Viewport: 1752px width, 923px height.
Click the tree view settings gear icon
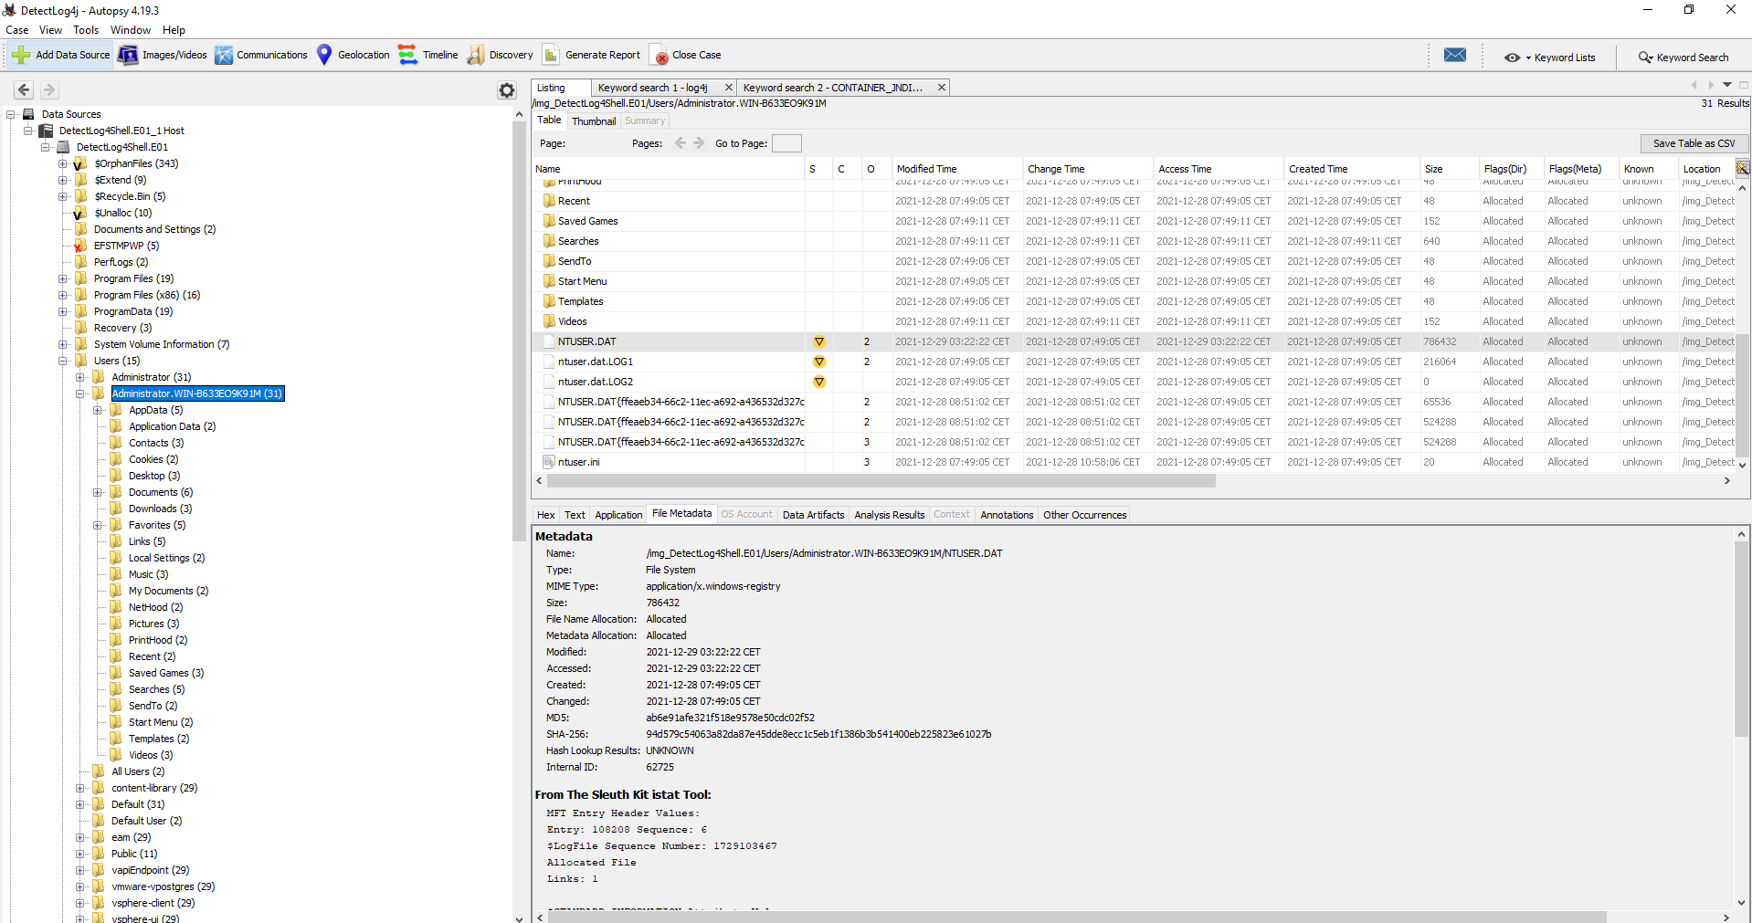507,89
